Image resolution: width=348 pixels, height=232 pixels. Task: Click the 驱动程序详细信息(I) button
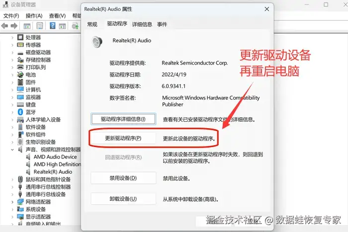pos(123,119)
